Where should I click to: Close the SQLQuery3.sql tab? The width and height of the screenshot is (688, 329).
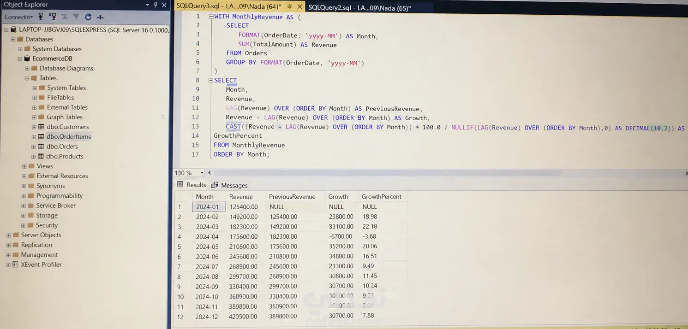299,7
